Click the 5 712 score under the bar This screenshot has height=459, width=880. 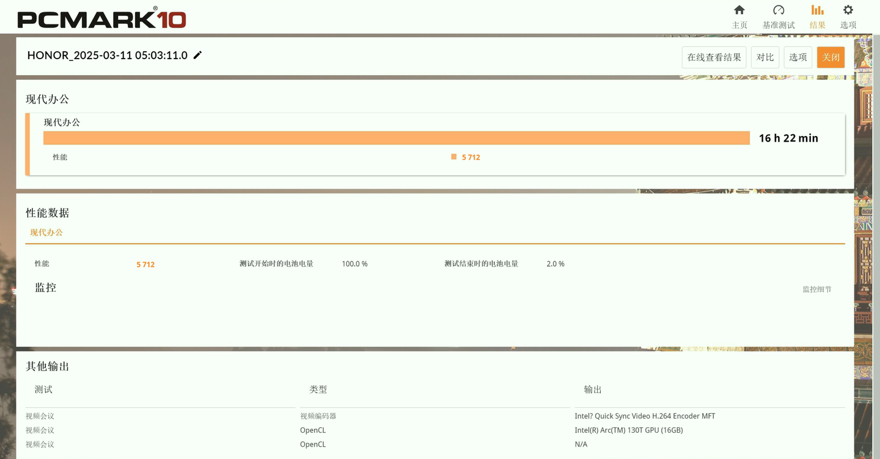coord(471,157)
